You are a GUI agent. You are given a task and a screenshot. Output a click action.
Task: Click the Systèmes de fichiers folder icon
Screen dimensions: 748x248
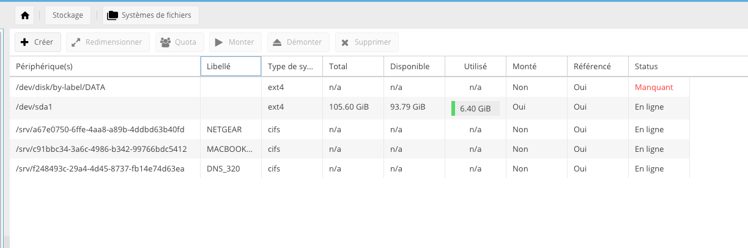[x=113, y=15]
